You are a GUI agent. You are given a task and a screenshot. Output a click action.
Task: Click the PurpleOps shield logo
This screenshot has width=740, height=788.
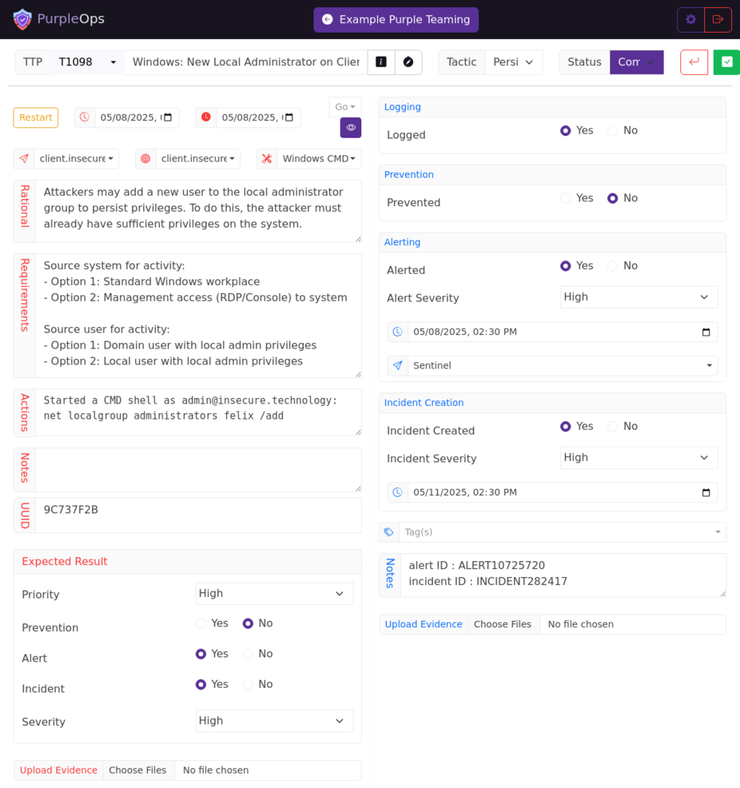(x=22, y=19)
